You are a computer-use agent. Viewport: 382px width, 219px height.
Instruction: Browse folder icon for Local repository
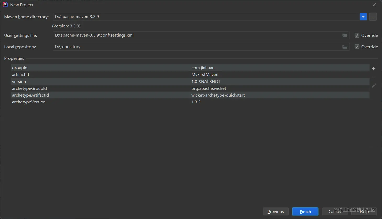pos(345,47)
